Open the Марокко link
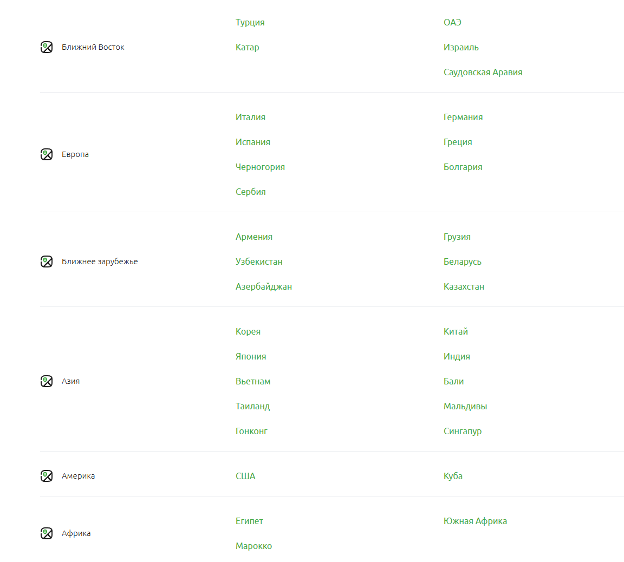The image size is (624, 562). pyautogui.click(x=253, y=546)
